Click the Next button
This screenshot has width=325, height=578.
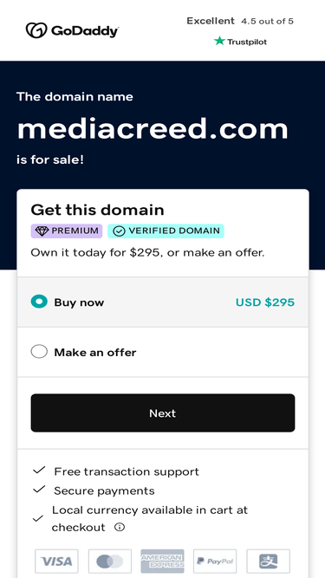click(x=163, y=412)
